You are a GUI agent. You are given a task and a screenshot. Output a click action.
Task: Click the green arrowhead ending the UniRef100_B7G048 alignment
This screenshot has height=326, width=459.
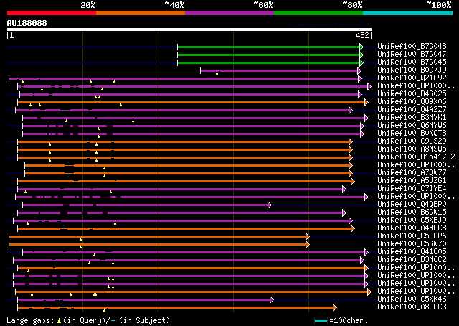point(361,47)
